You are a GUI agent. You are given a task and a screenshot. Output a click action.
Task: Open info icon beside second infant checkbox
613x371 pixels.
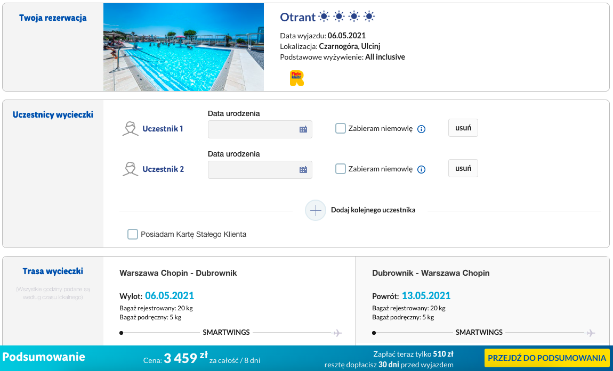421,169
